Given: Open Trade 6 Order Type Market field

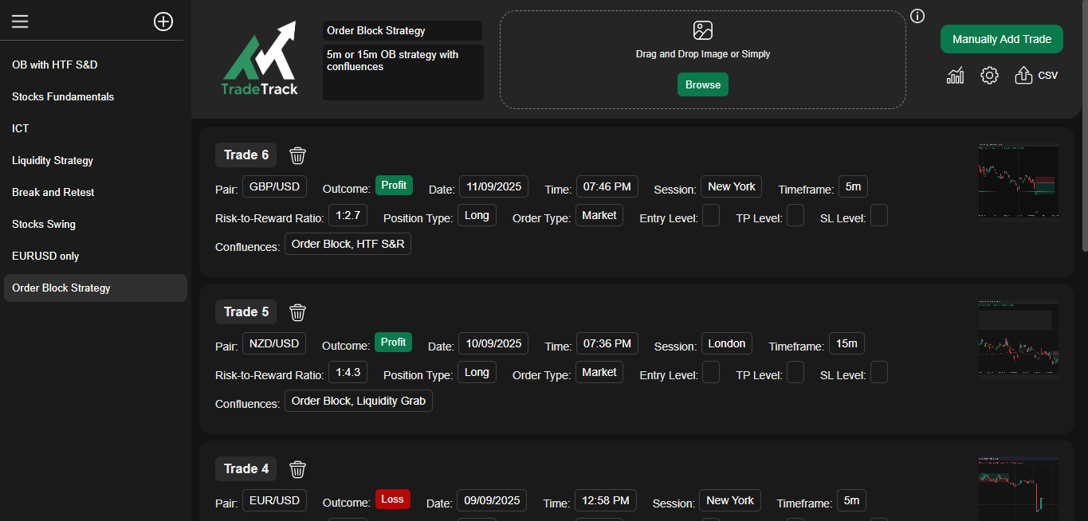Looking at the screenshot, I should [599, 216].
